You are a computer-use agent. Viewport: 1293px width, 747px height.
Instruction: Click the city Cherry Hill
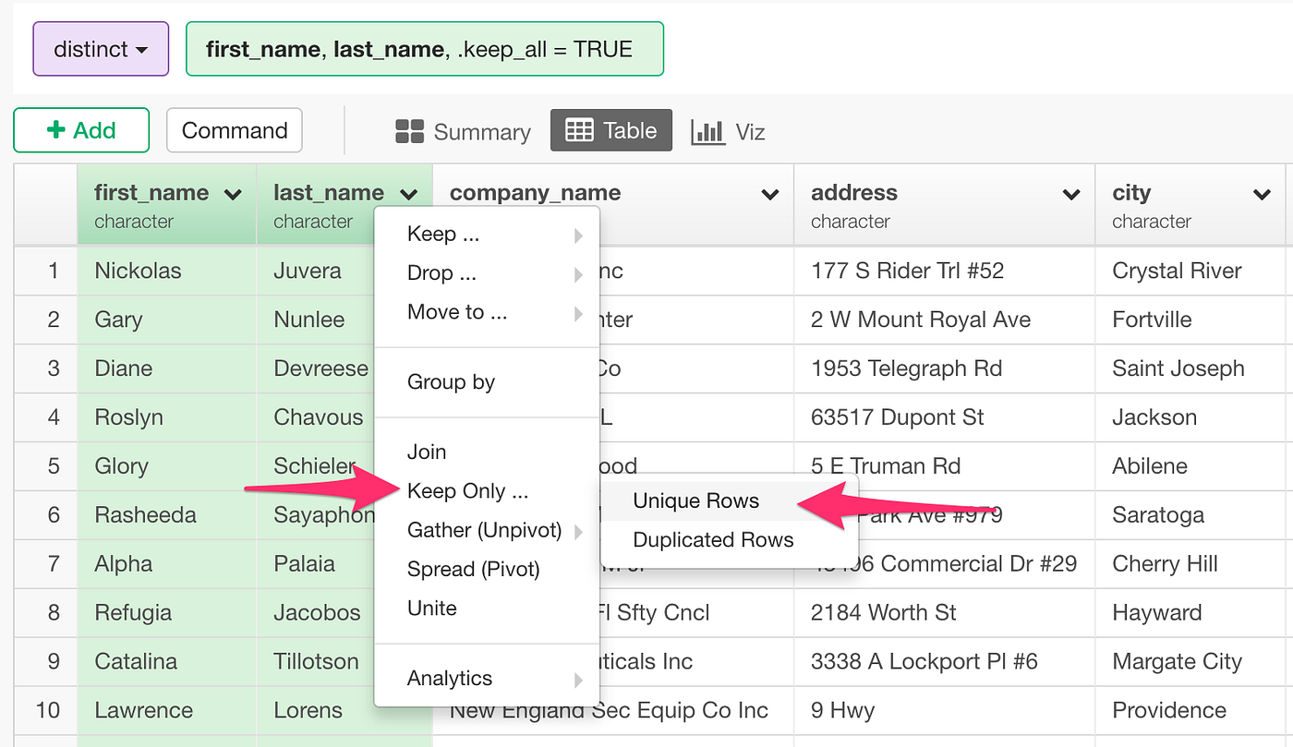point(1165,564)
